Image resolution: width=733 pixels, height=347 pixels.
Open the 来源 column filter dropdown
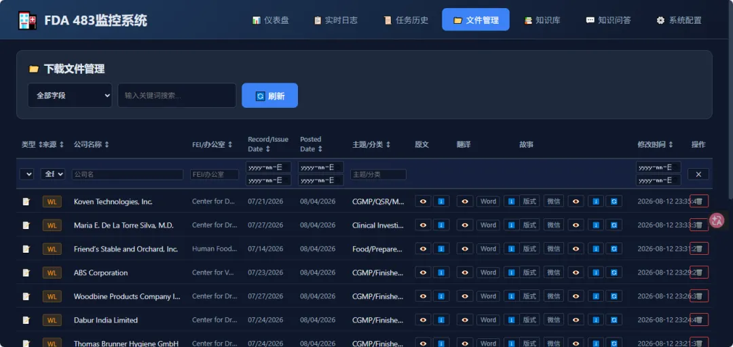coord(53,174)
